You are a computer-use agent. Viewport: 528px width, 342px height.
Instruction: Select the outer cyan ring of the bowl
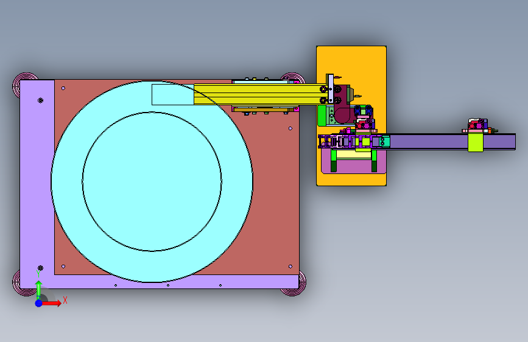pos(152,267)
